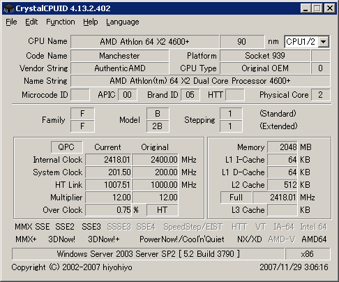Click the APIC value 00
The height and width of the screenshot is (282, 339).
(x=128, y=95)
